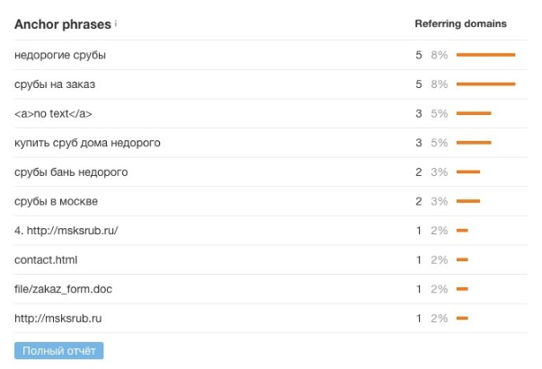542x369 pixels.
Task: Click the orange bar for недорогие срубы
Action: tap(485, 55)
